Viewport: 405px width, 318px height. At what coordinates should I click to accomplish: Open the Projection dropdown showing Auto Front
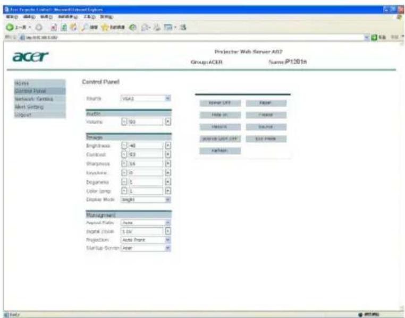[x=146, y=240]
